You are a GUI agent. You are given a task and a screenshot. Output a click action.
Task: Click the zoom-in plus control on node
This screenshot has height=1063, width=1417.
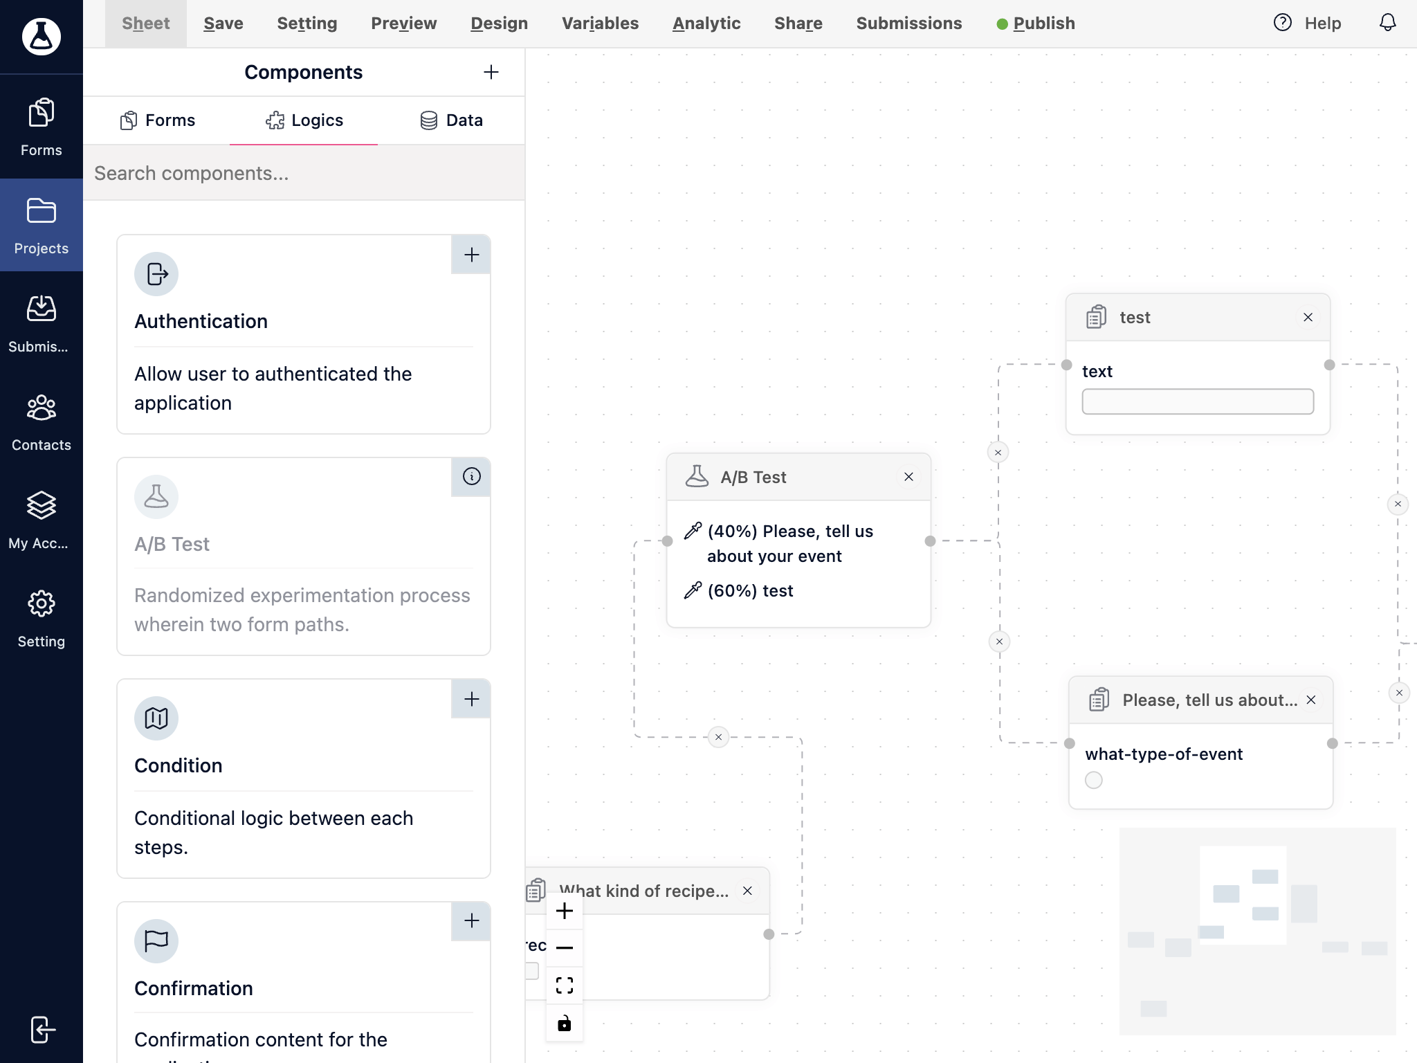[x=565, y=909]
